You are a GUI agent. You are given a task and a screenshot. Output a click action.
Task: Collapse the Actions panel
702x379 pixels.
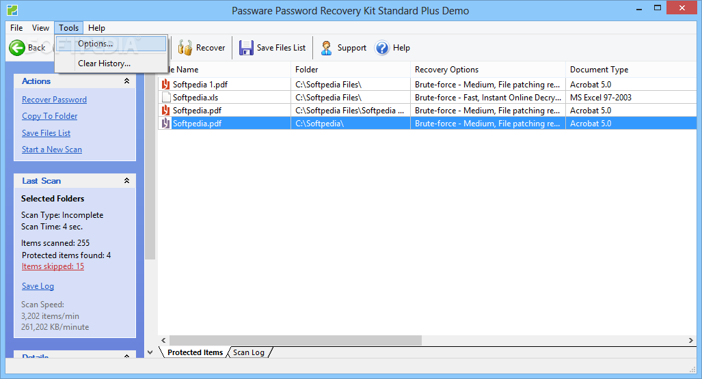coord(126,81)
